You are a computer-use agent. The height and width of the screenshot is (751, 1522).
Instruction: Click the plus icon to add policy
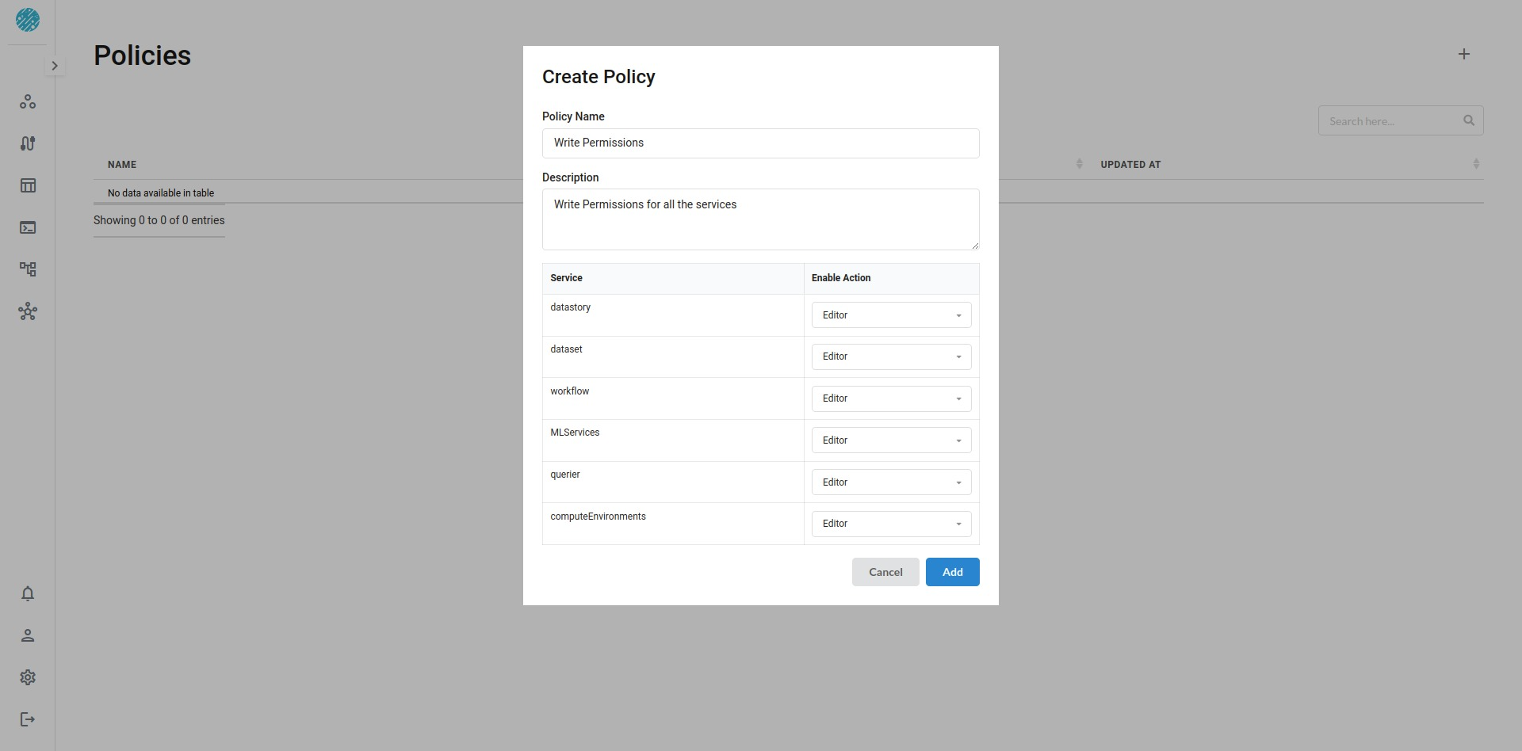(x=1464, y=54)
